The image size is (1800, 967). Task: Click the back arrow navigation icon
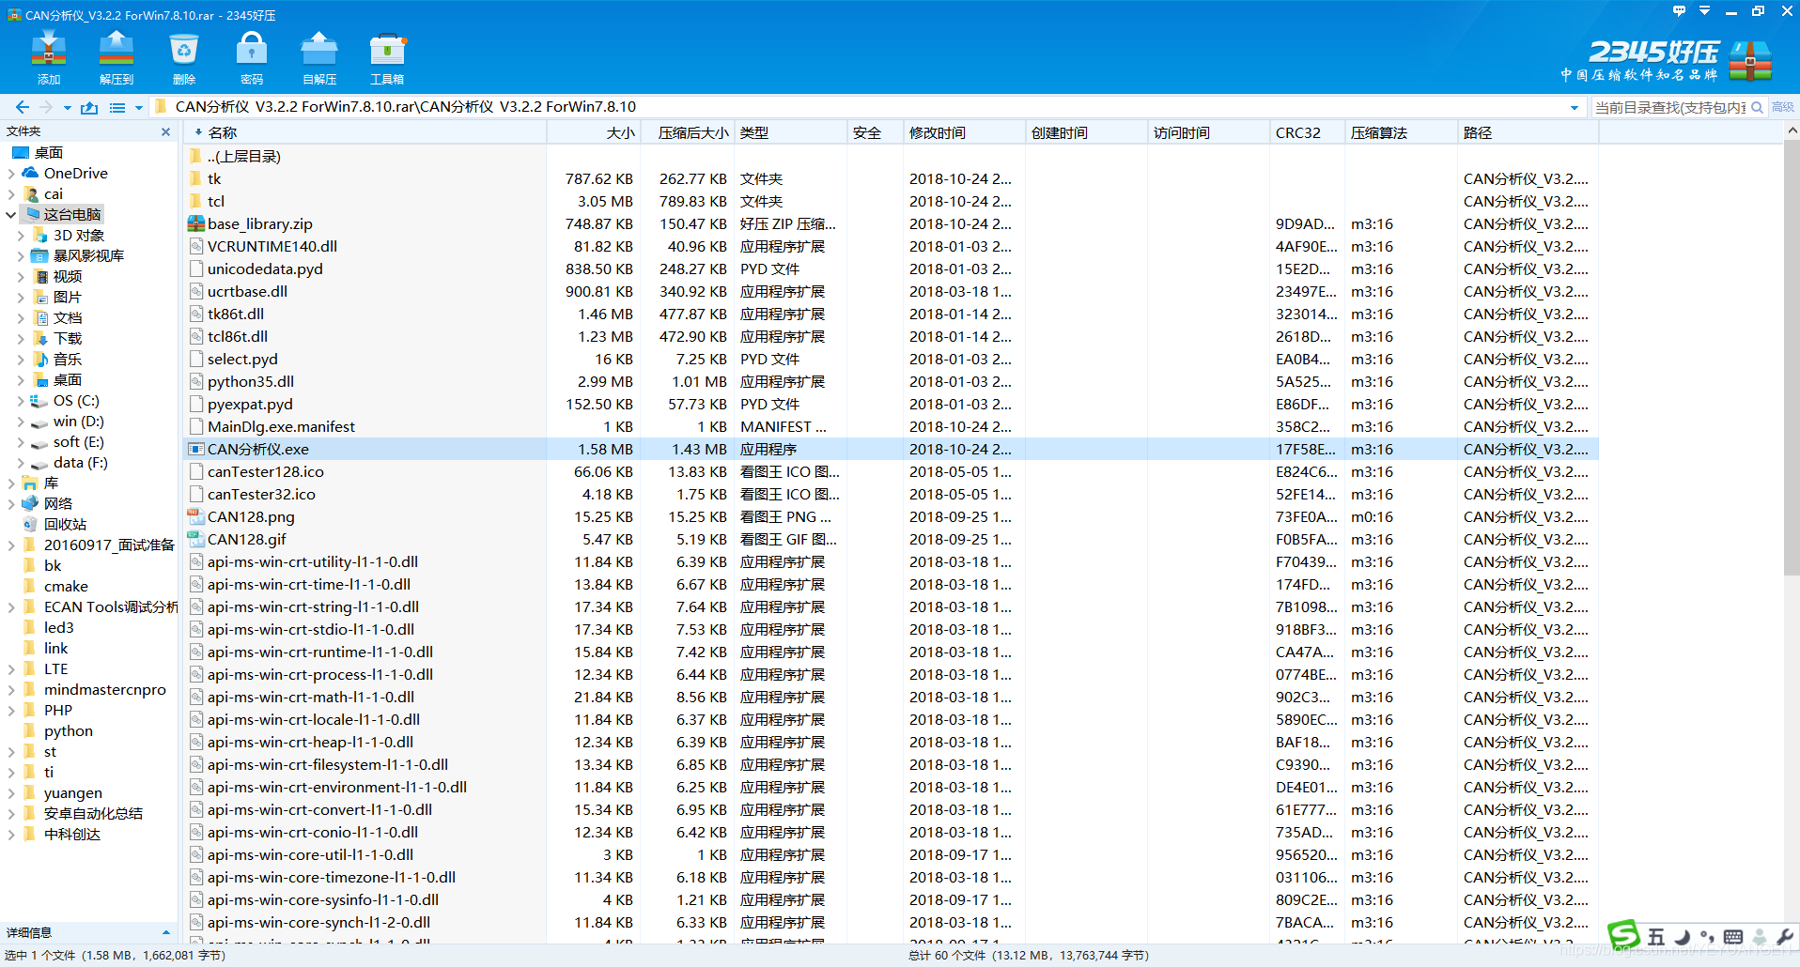pyautogui.click(x=23, y=107)
